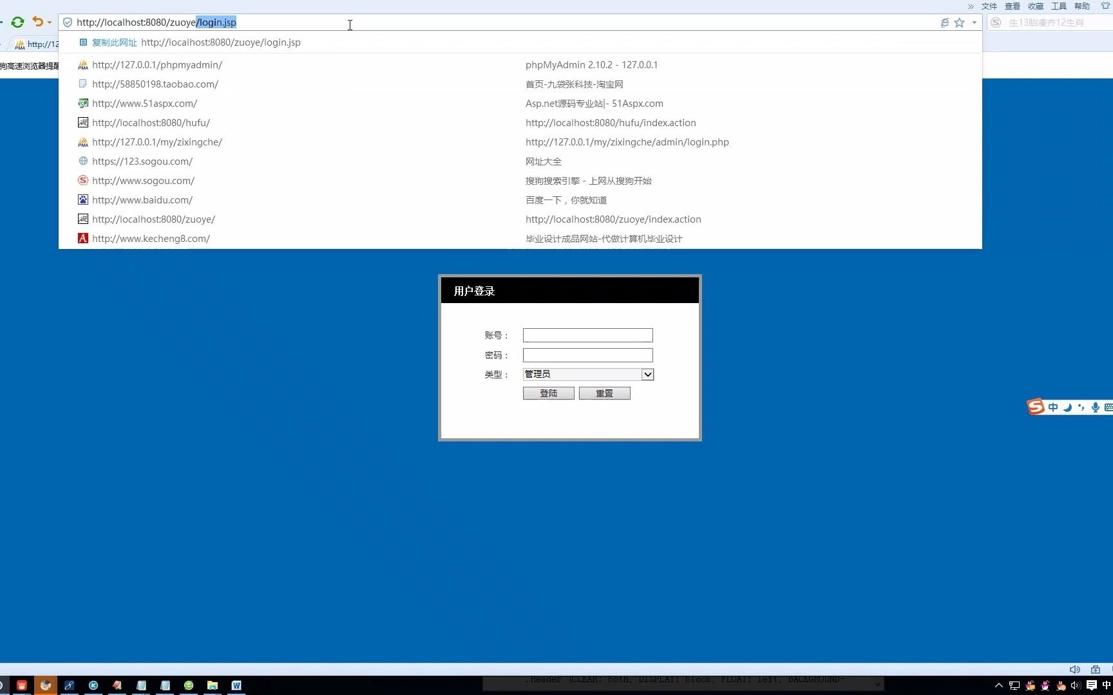Open the 文件 menu

pyautogui.click(x=989, y=6)
